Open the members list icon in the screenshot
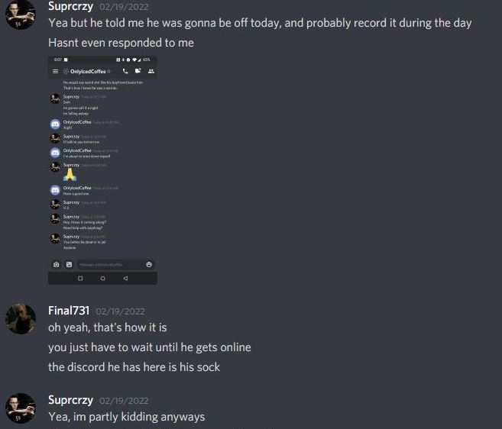The width and height of the screenshot is (502, 429). coord(151,71)
